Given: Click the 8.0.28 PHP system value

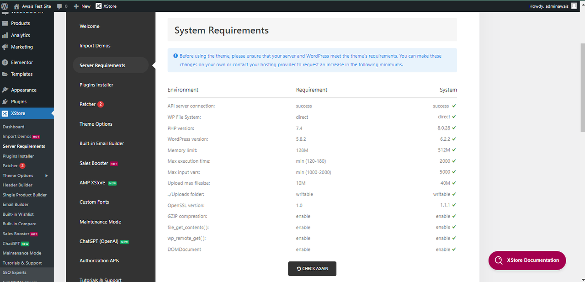Looking at the screenshot, I should 444,128.
